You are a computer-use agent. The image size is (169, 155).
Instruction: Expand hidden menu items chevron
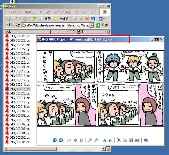pyautogui.click(x=97, y=11)
